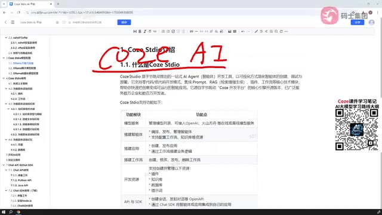382x215 pixels.
Task: Open a new browser tab with plus
Action: (58, 4)
